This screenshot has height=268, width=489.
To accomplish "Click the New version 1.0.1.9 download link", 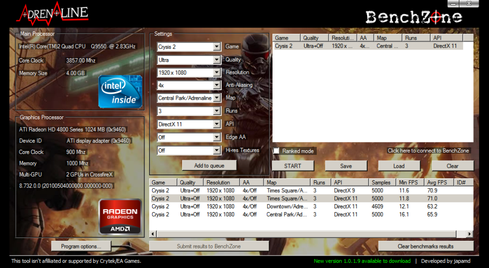I will 362,261.
